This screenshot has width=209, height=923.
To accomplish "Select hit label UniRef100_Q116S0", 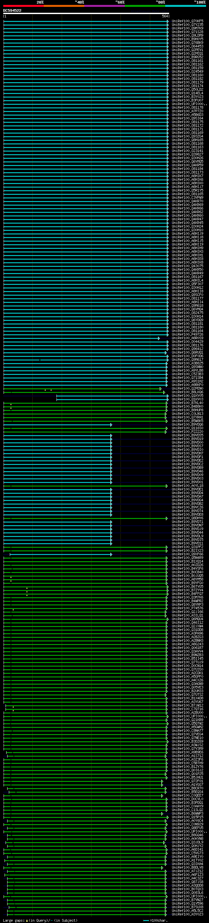I will click(187, 428).
